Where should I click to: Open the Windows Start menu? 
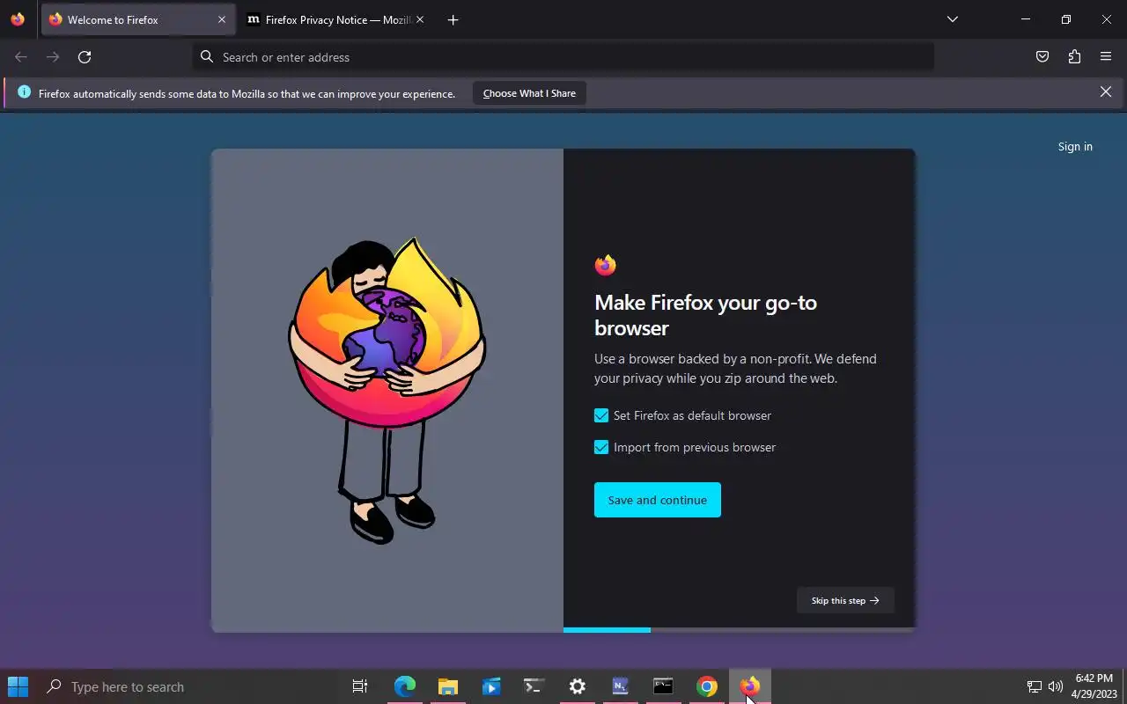pyautogui.click(x=18, y=686)
